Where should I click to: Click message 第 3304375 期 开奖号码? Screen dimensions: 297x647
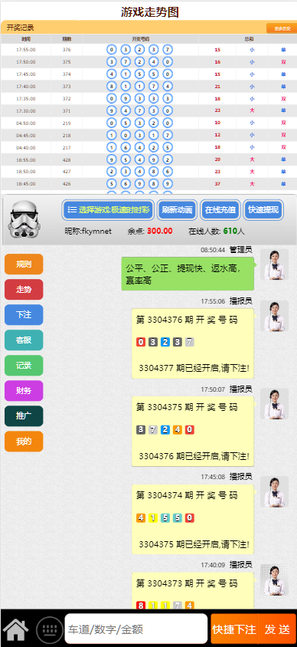pos(187,407)
